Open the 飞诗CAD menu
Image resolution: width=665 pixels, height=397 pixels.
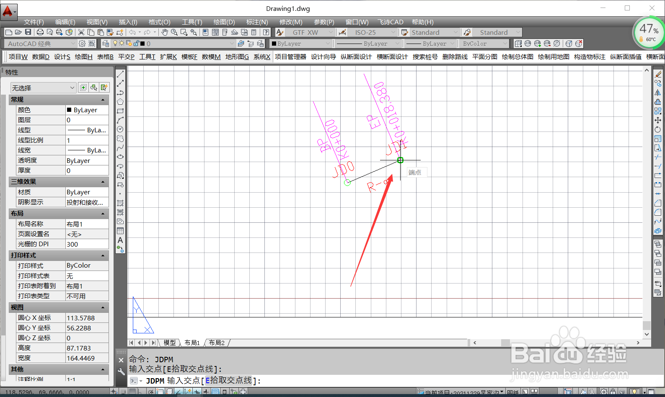pyautogui.click(x=390, y=22)
